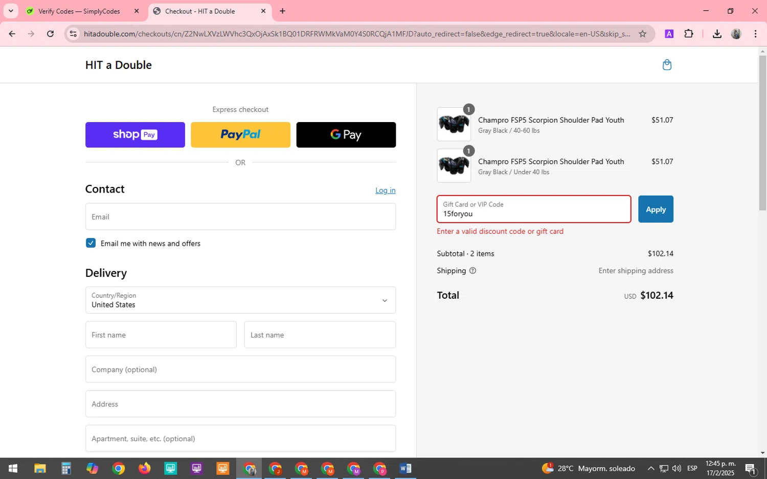Open Chrome three-dot menu
Screen dimensions: 767x479
pos(755,34)
